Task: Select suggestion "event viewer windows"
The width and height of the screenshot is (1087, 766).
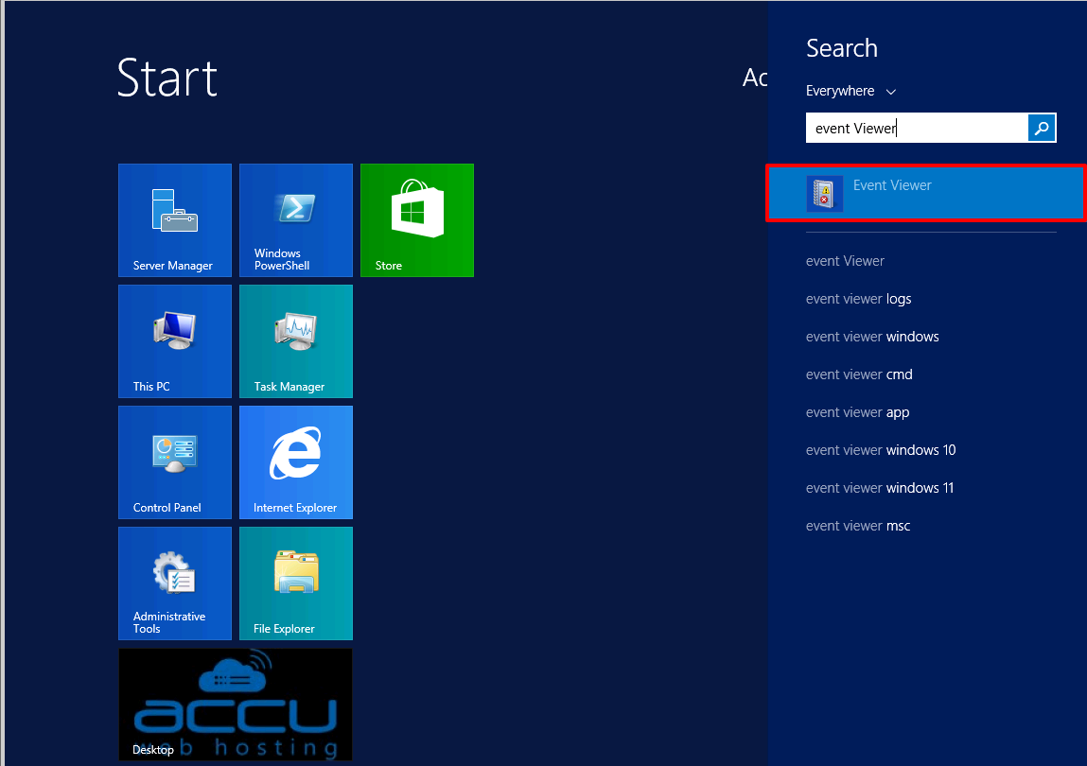Action: (x=872, y=337)
